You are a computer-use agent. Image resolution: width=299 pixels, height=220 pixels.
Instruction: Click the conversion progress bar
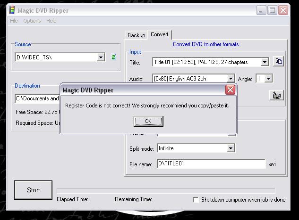pos(166,190)
